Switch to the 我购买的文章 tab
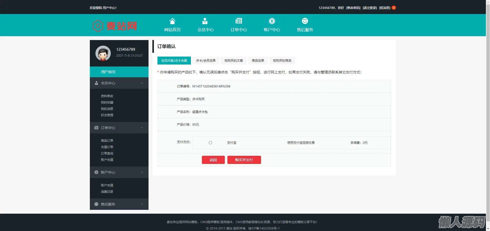This screenshot has width=490, height=231. [234, 60]
